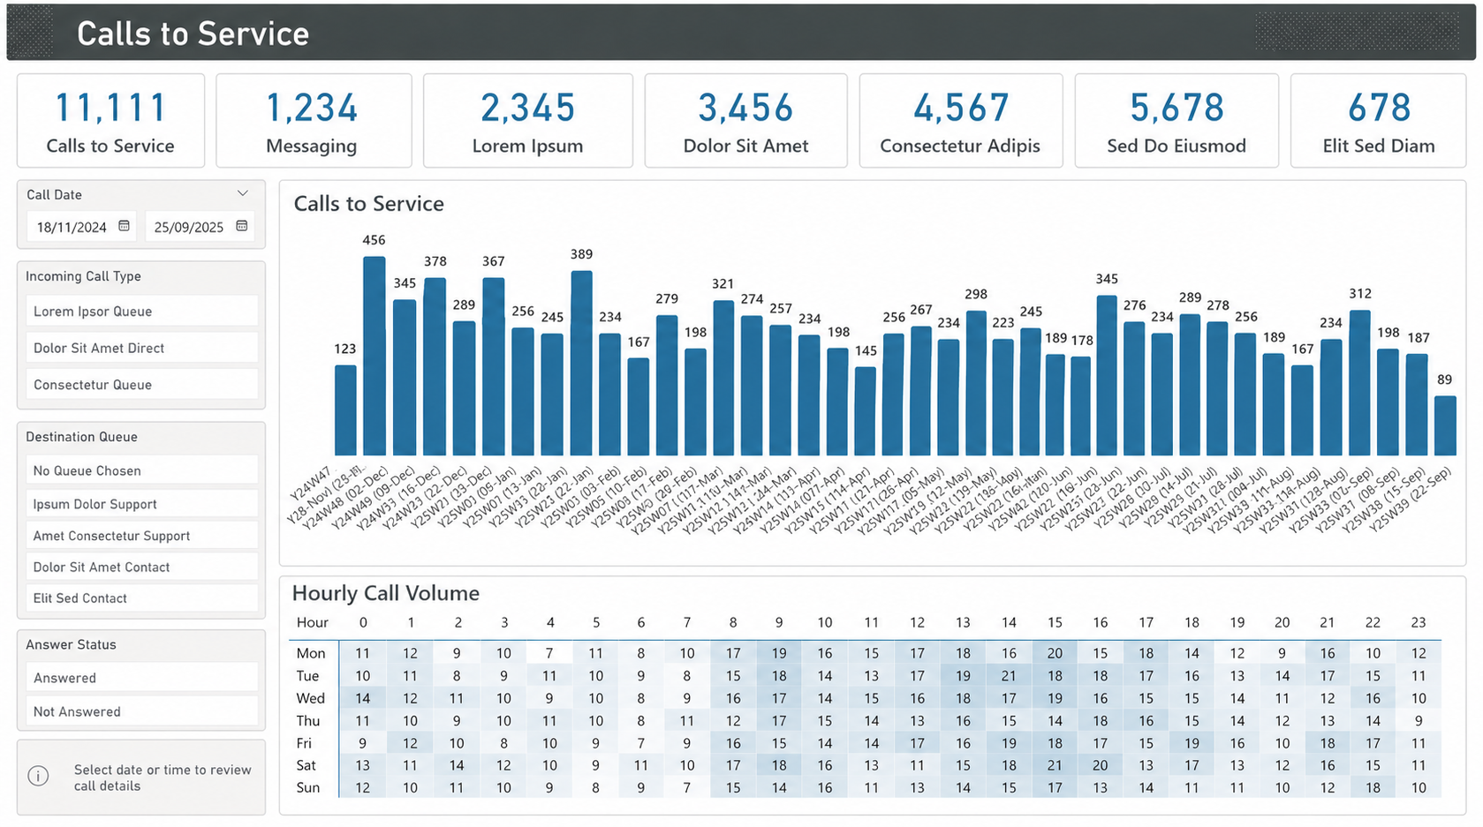Click the last bar labeled 89
The height and width of the screenshot is (827, 1483).
[x=1445, y=425]
